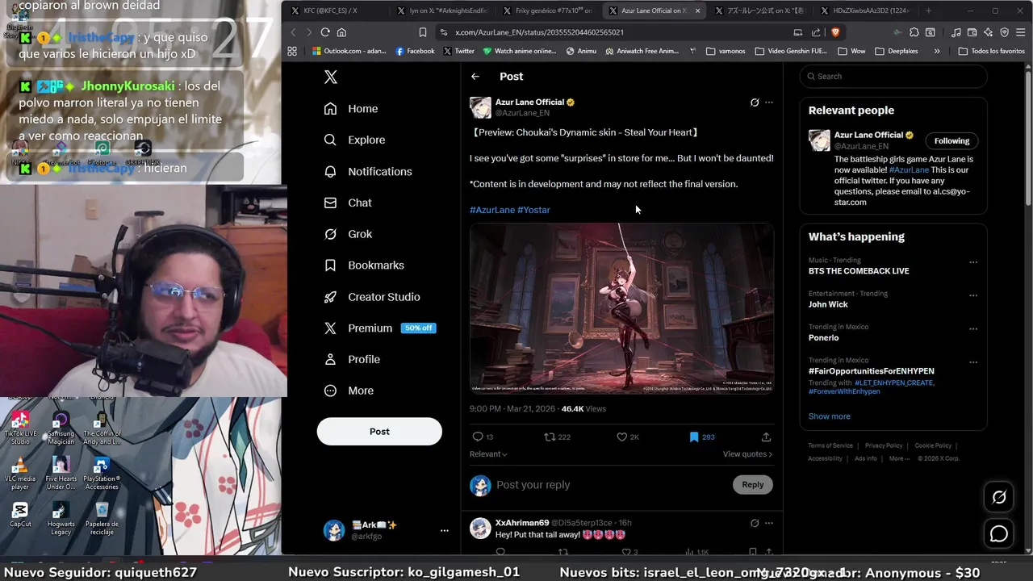Image resolution: width=1033 pixels, height=581 pixels.
Task: Click the Post your reply field
Action: [609, 485]
